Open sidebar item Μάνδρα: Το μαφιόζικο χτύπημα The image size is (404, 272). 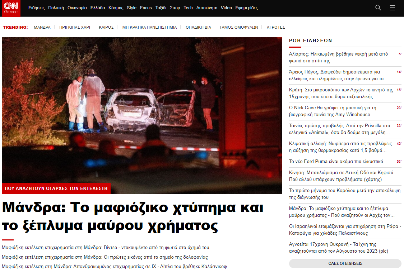click(x=342, y=212)
